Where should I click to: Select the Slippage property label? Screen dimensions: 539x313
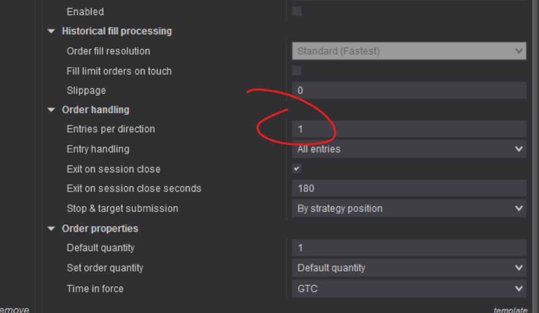point(86,90)
